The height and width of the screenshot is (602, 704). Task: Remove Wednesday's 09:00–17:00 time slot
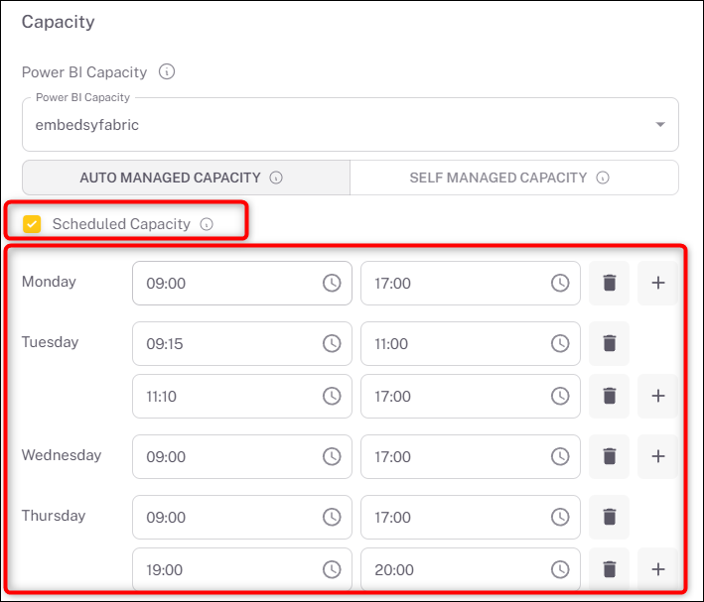(609, 457)
